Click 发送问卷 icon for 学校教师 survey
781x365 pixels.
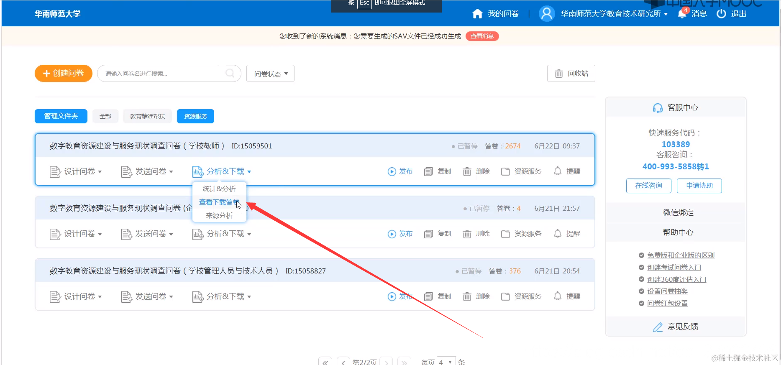(x=126, y=171)
